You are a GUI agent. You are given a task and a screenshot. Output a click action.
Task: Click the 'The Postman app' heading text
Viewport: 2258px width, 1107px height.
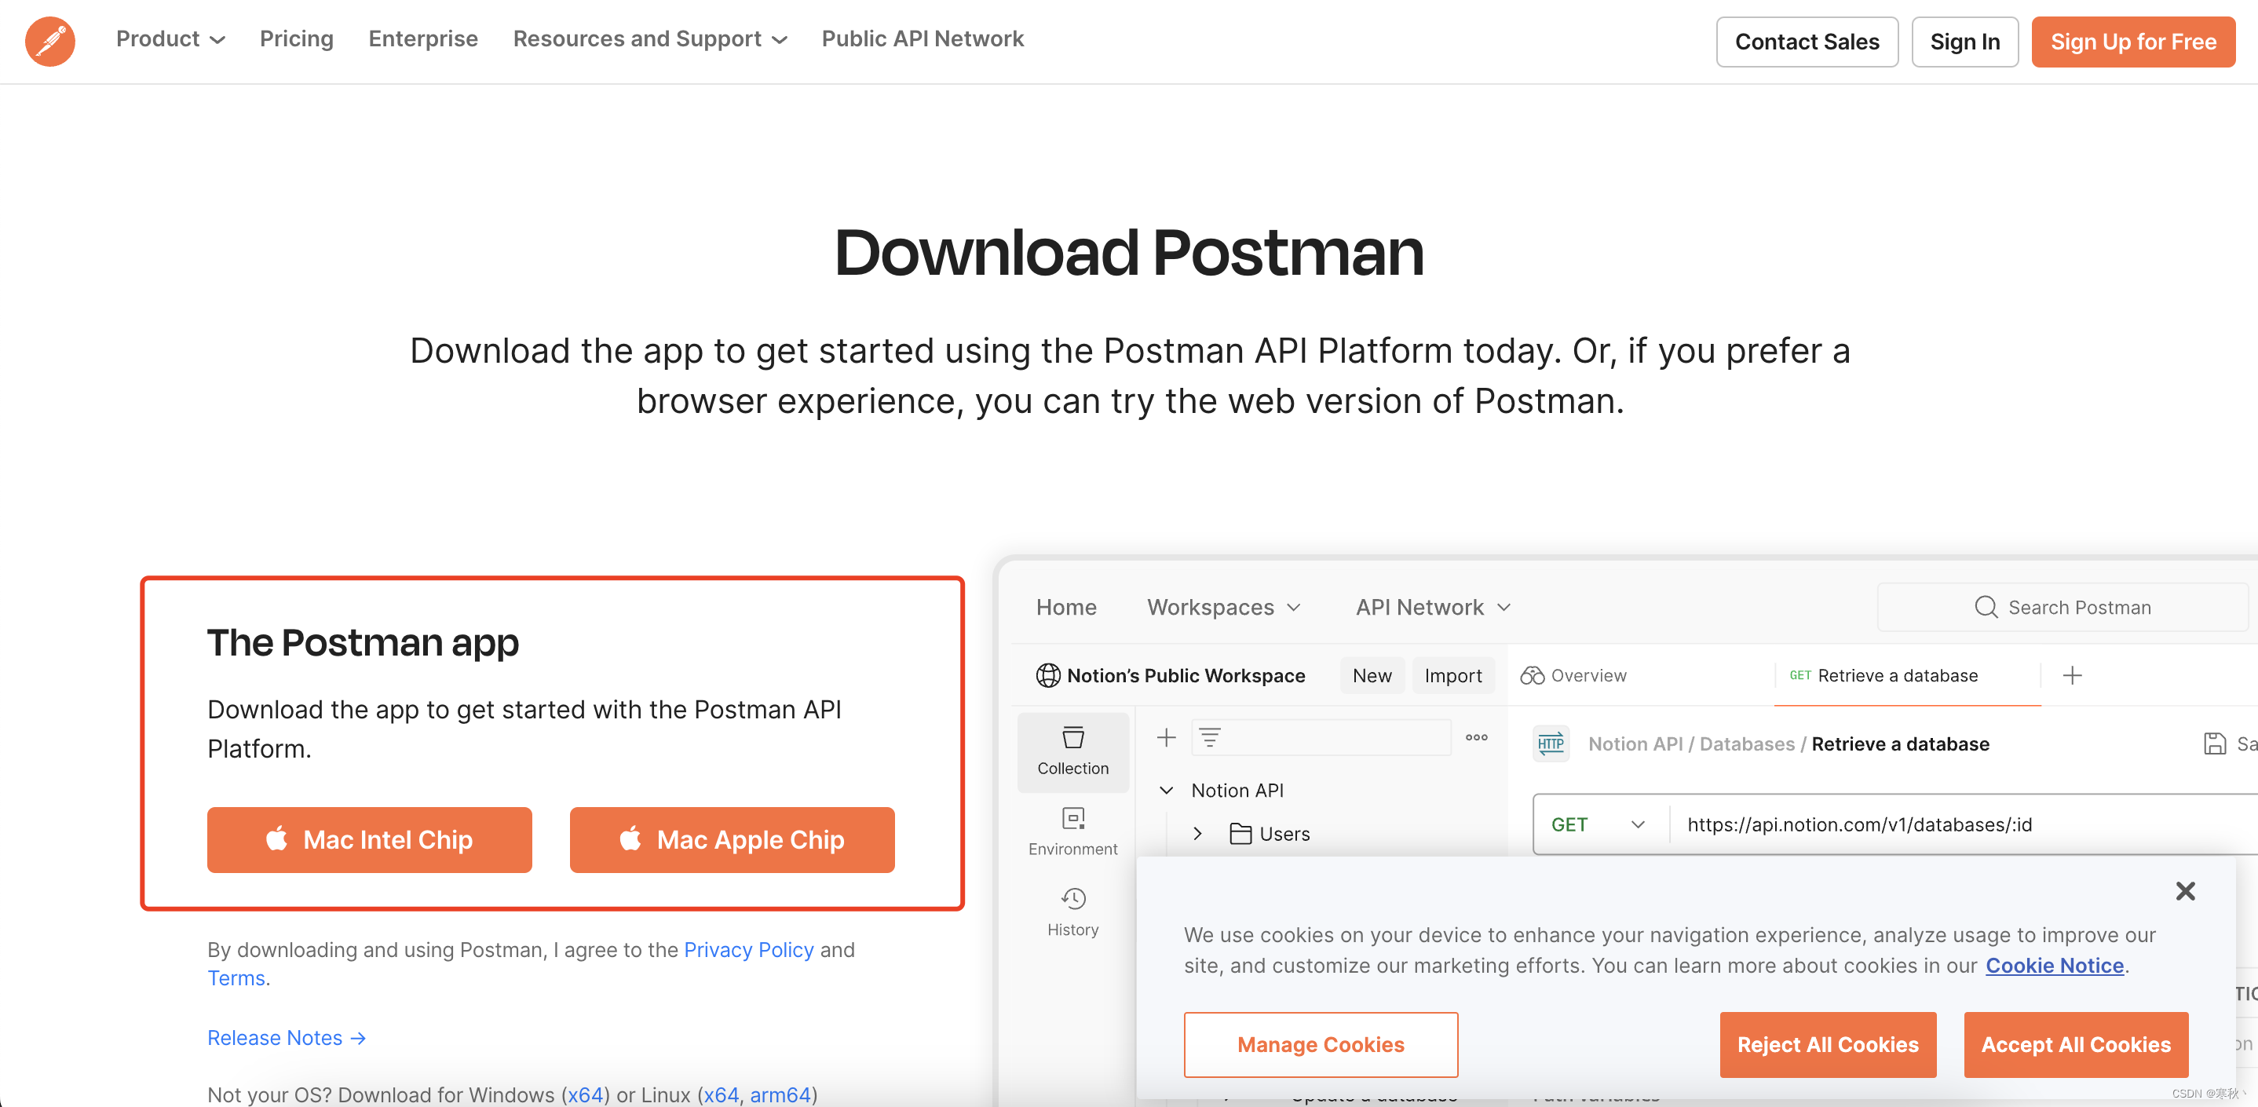(x=363, y=641)
